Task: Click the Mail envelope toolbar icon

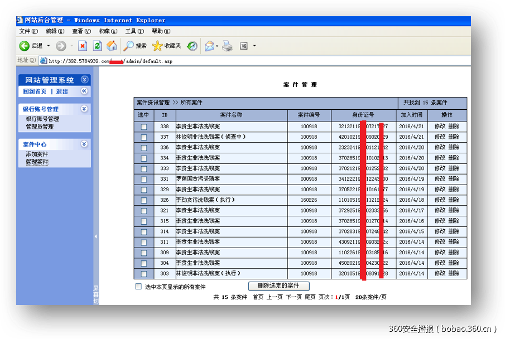Action: tap(209, 46)
